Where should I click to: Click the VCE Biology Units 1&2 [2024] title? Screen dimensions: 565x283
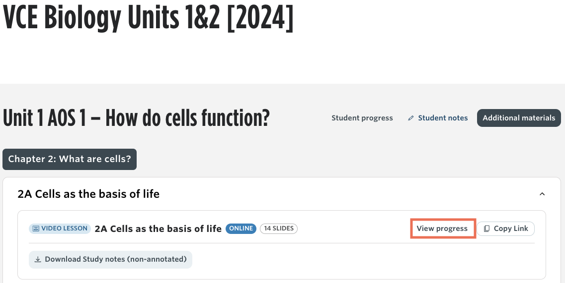[x=148, y=18]
